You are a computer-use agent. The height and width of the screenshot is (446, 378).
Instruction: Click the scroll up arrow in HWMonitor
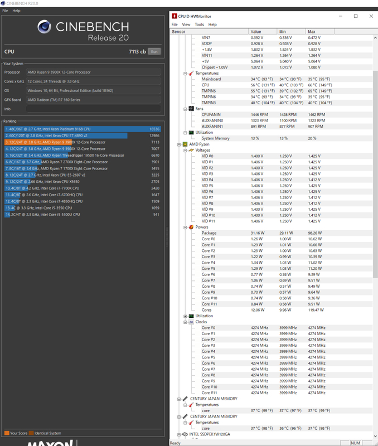pos(375,38)
